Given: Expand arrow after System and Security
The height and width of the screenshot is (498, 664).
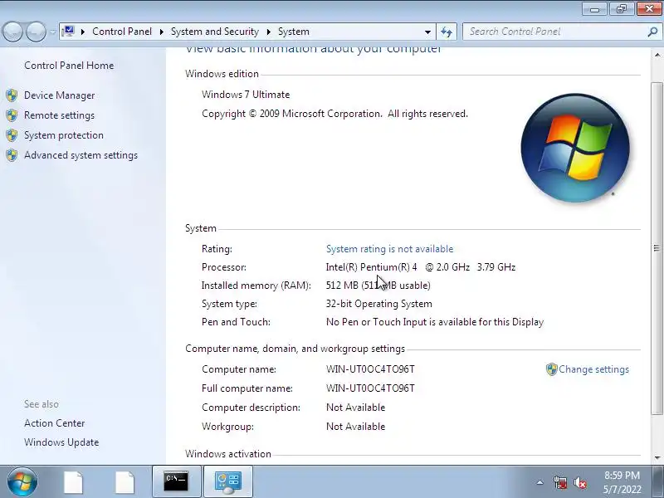Looking at the screenshot, I should 268,32.
